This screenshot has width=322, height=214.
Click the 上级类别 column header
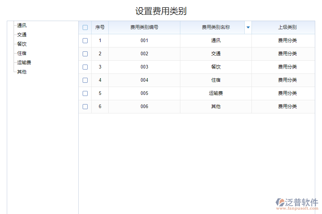pos(284,27)
